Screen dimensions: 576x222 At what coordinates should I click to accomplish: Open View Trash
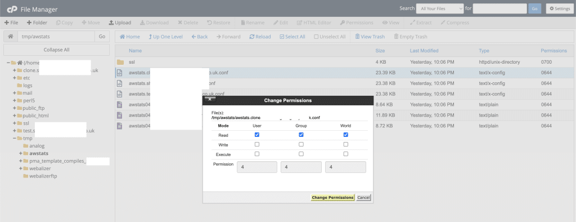370,37
